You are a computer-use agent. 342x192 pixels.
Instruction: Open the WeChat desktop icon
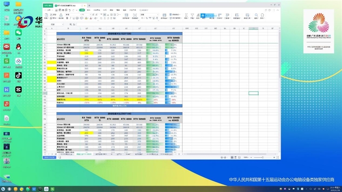tap(18, 33)
